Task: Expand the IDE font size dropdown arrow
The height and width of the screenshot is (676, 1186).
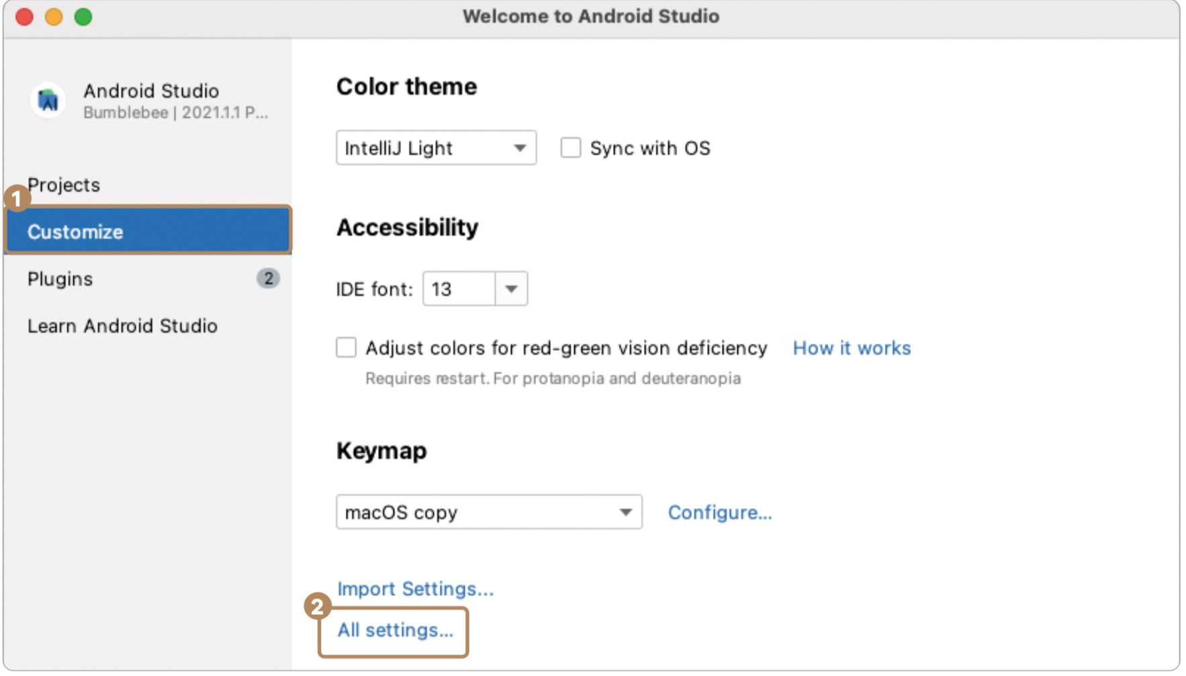Action: click(x=512, y=289)
